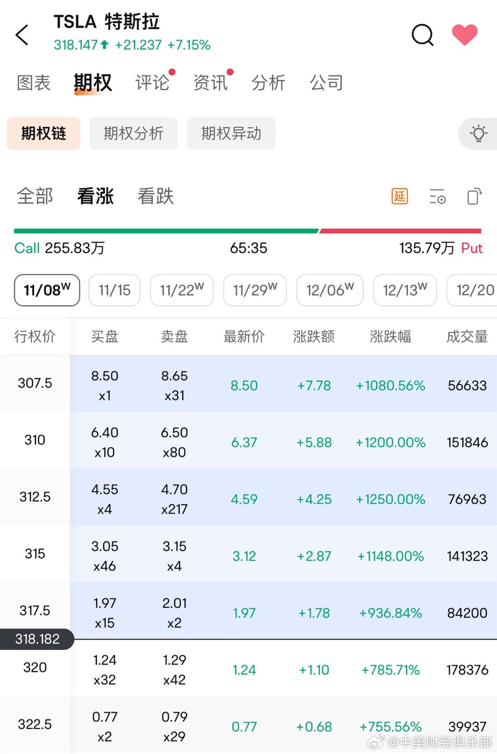The image size is (497, 754).
Task: Open the search magnifier icon
Action: (422, 35)
